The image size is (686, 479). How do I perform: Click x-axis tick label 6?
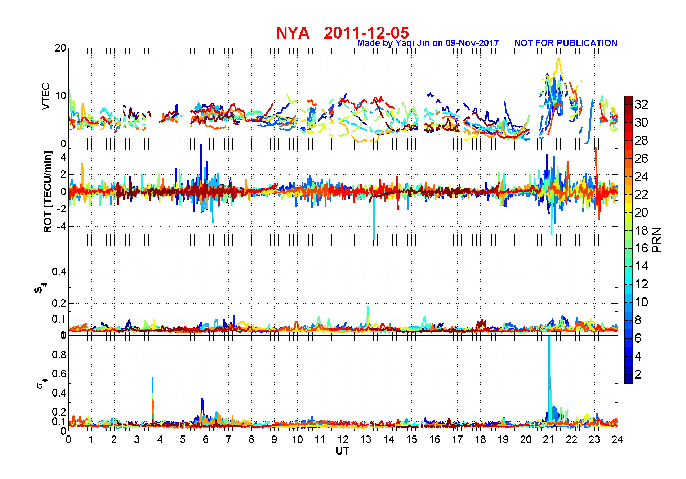tap(206, 439)
